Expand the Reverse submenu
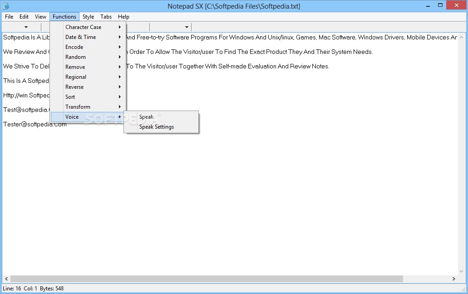This screenshot has height=294, width=468. [x=88, y=87]
